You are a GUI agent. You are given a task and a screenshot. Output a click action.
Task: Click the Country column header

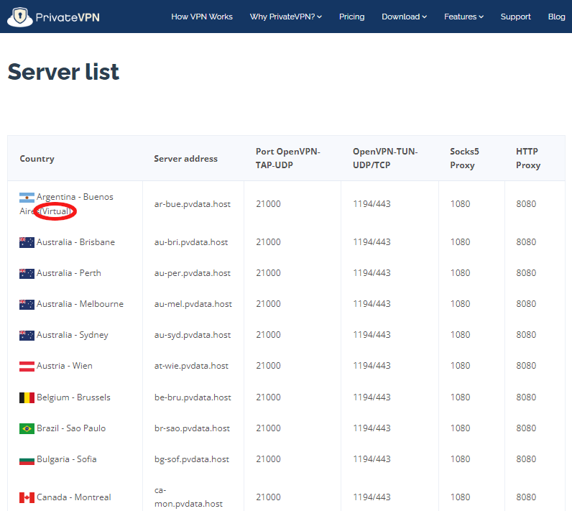(x=37, y=159)
